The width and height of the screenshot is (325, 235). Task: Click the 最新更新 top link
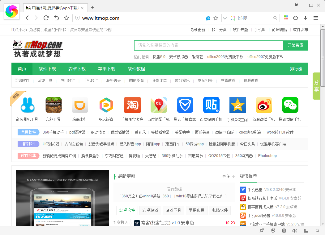coord(198,30)
